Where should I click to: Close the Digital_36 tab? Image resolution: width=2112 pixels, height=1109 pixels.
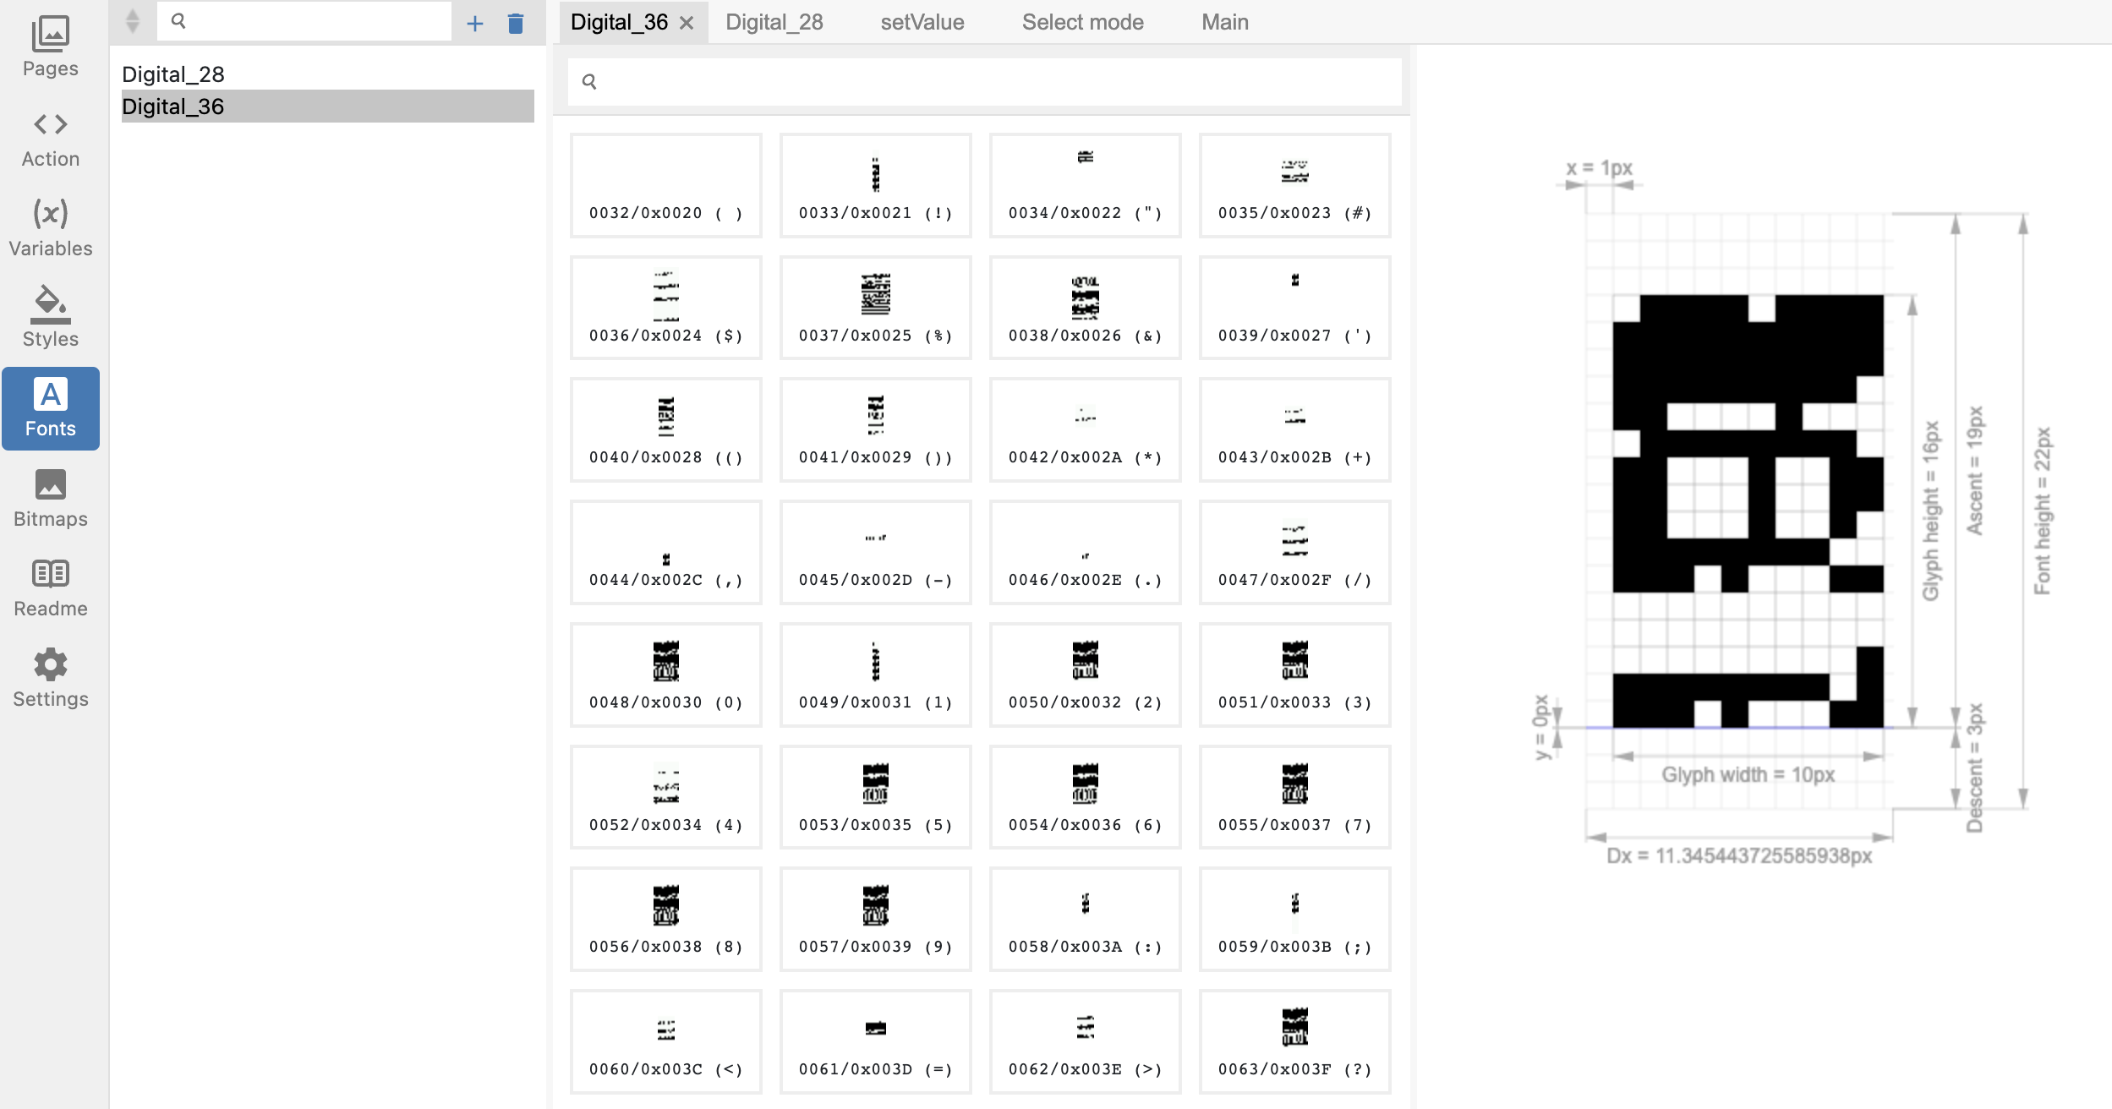click(687, 23)
